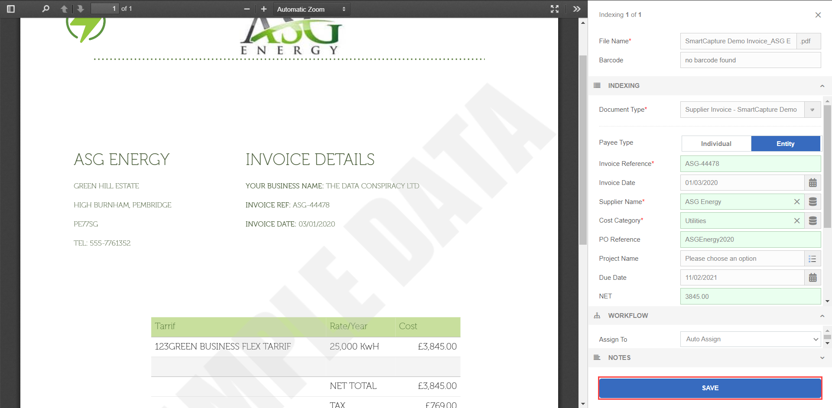Click the .pdf file extension box
Viewport: 832px width, 408px height.
tap(809, 41)
